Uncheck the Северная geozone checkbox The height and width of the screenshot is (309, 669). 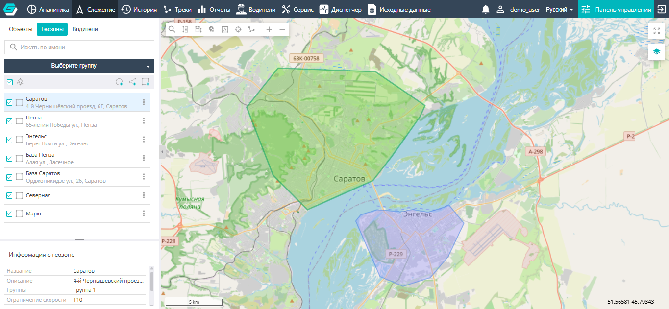pyautogui.click(x=9, y=195)
